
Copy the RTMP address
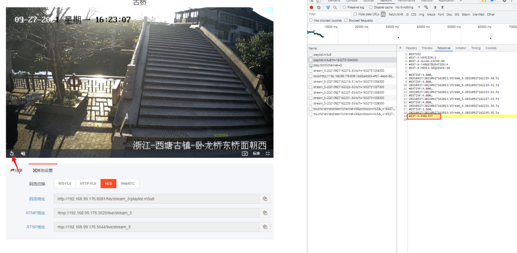pyautogui.click(x=265, y=213)
